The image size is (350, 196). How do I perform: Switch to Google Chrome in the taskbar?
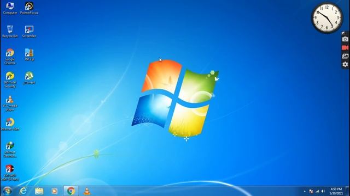(71, 191)
